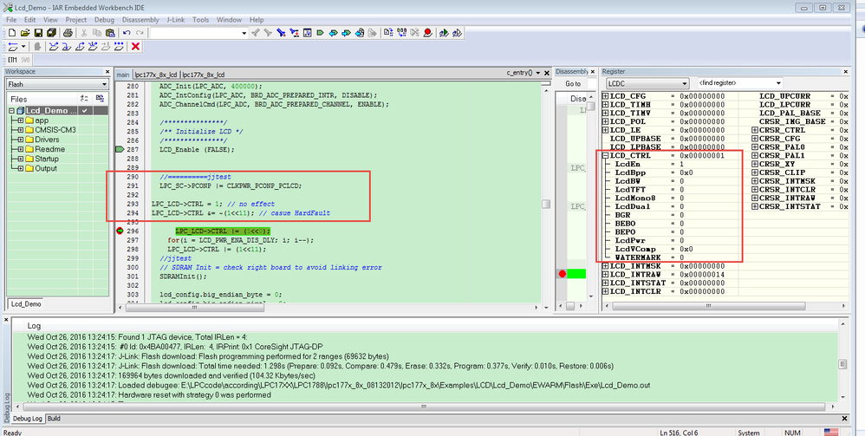The width and height of the screenshot is (865, 436).
Task: Click the Compile toolbar icon
Action: 388,33
